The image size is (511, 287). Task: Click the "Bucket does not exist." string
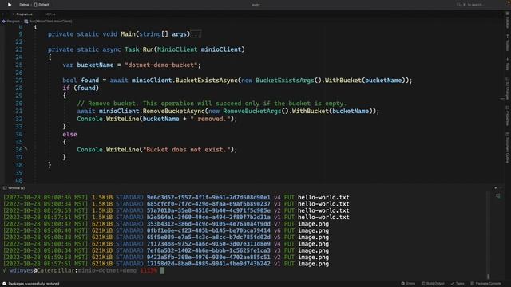pyautogui.click(x=186, y=150)
